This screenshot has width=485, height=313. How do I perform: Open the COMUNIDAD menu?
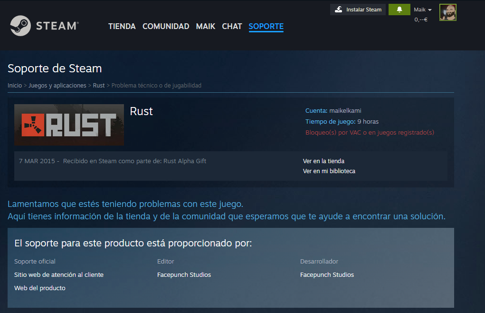click(x=166, y=26)
